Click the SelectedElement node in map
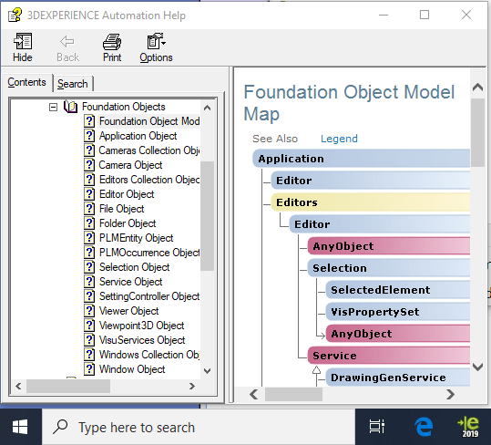491x445 pixels. (398, 290)
